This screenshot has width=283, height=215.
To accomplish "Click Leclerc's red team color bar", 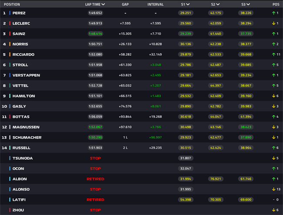I will (x=10, y=23).
